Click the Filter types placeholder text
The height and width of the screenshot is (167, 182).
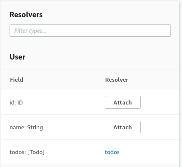tap(30, 31)
